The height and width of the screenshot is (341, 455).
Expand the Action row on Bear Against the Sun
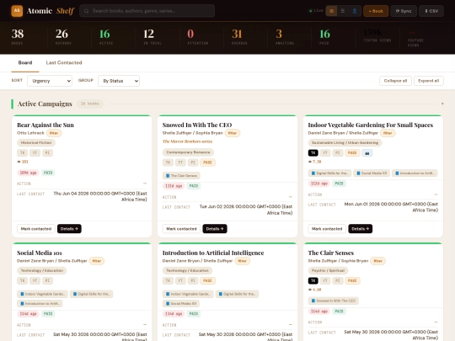coord(82,184)
